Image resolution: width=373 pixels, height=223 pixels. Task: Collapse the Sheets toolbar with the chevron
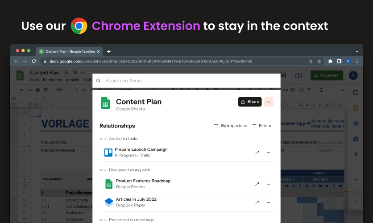[343, 90]
